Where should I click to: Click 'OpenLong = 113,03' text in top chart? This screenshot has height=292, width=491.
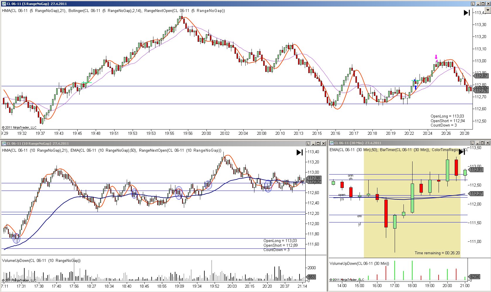click(x=447, y=116)
